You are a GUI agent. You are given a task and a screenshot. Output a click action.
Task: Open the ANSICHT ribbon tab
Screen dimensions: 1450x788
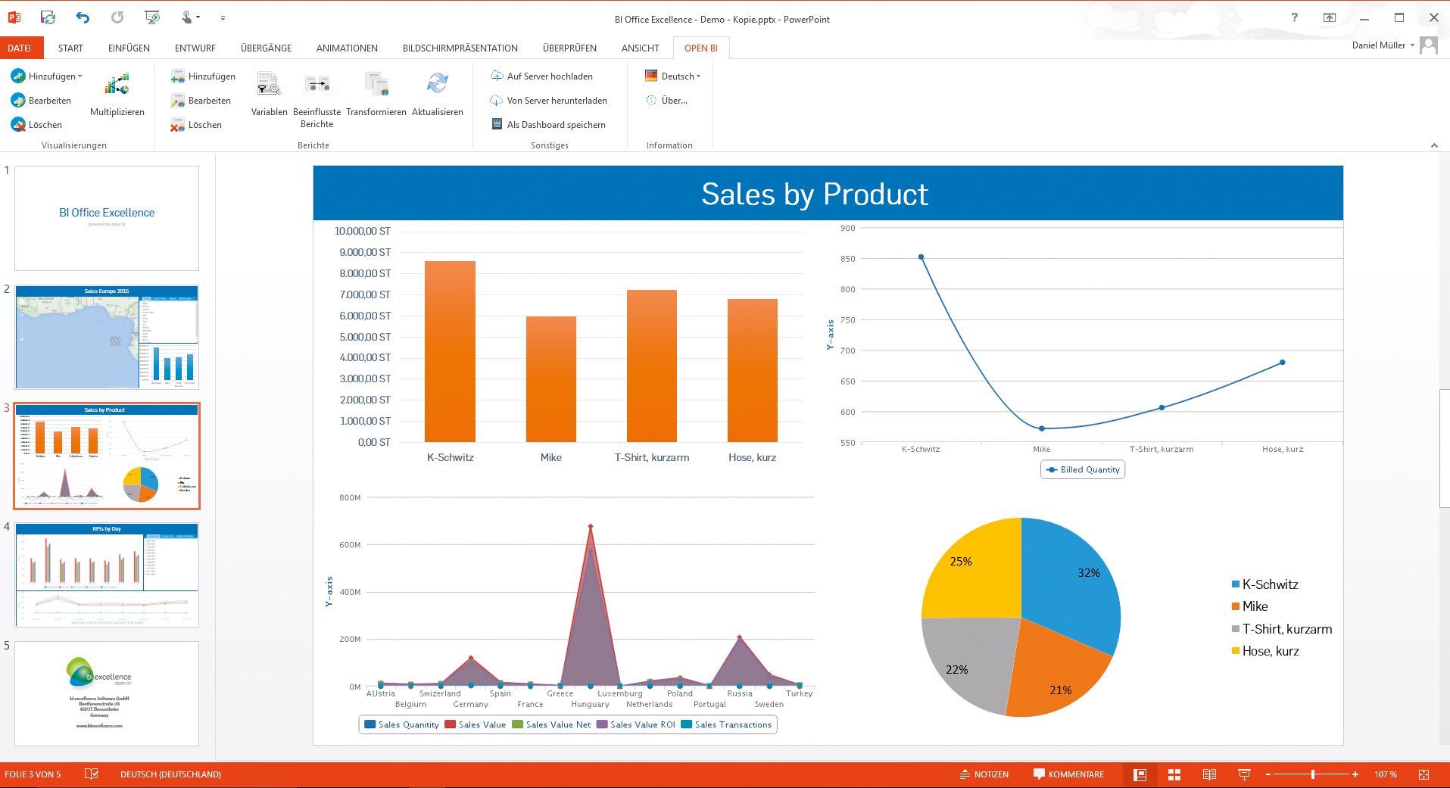click(x=640, y=48)
